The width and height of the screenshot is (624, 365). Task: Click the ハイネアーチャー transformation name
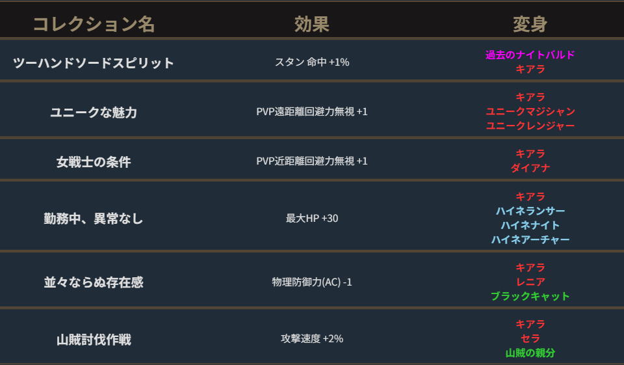coord(530,239)
